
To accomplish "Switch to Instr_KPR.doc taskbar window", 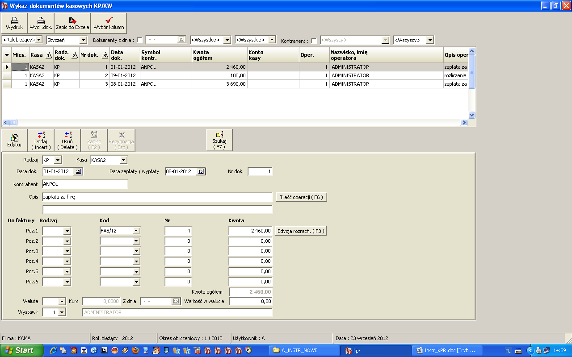I will point(448,350).
